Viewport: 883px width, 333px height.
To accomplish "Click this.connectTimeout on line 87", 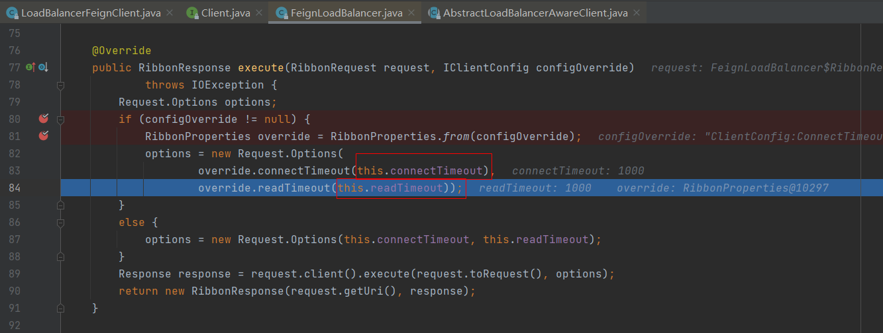I will coord(407,239).
